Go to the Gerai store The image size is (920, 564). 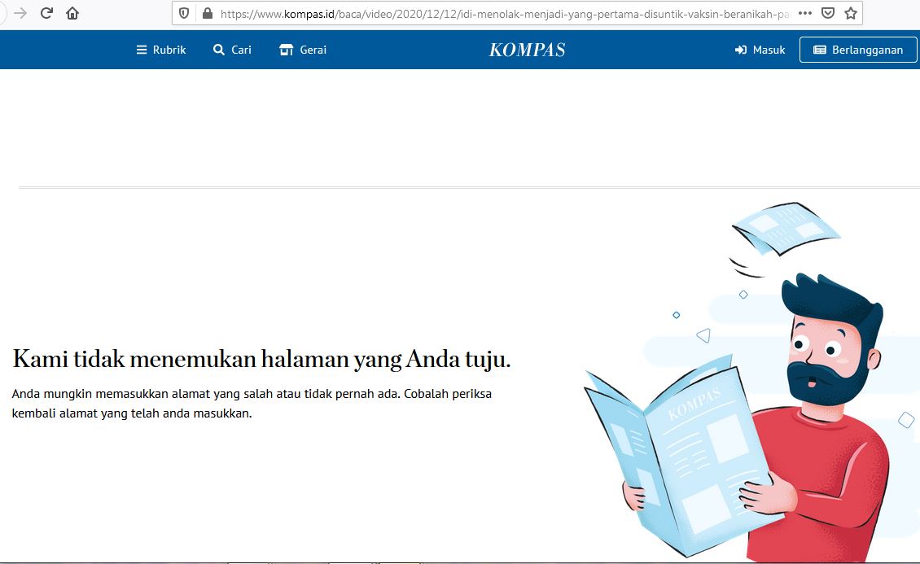[x=303, y=50]
